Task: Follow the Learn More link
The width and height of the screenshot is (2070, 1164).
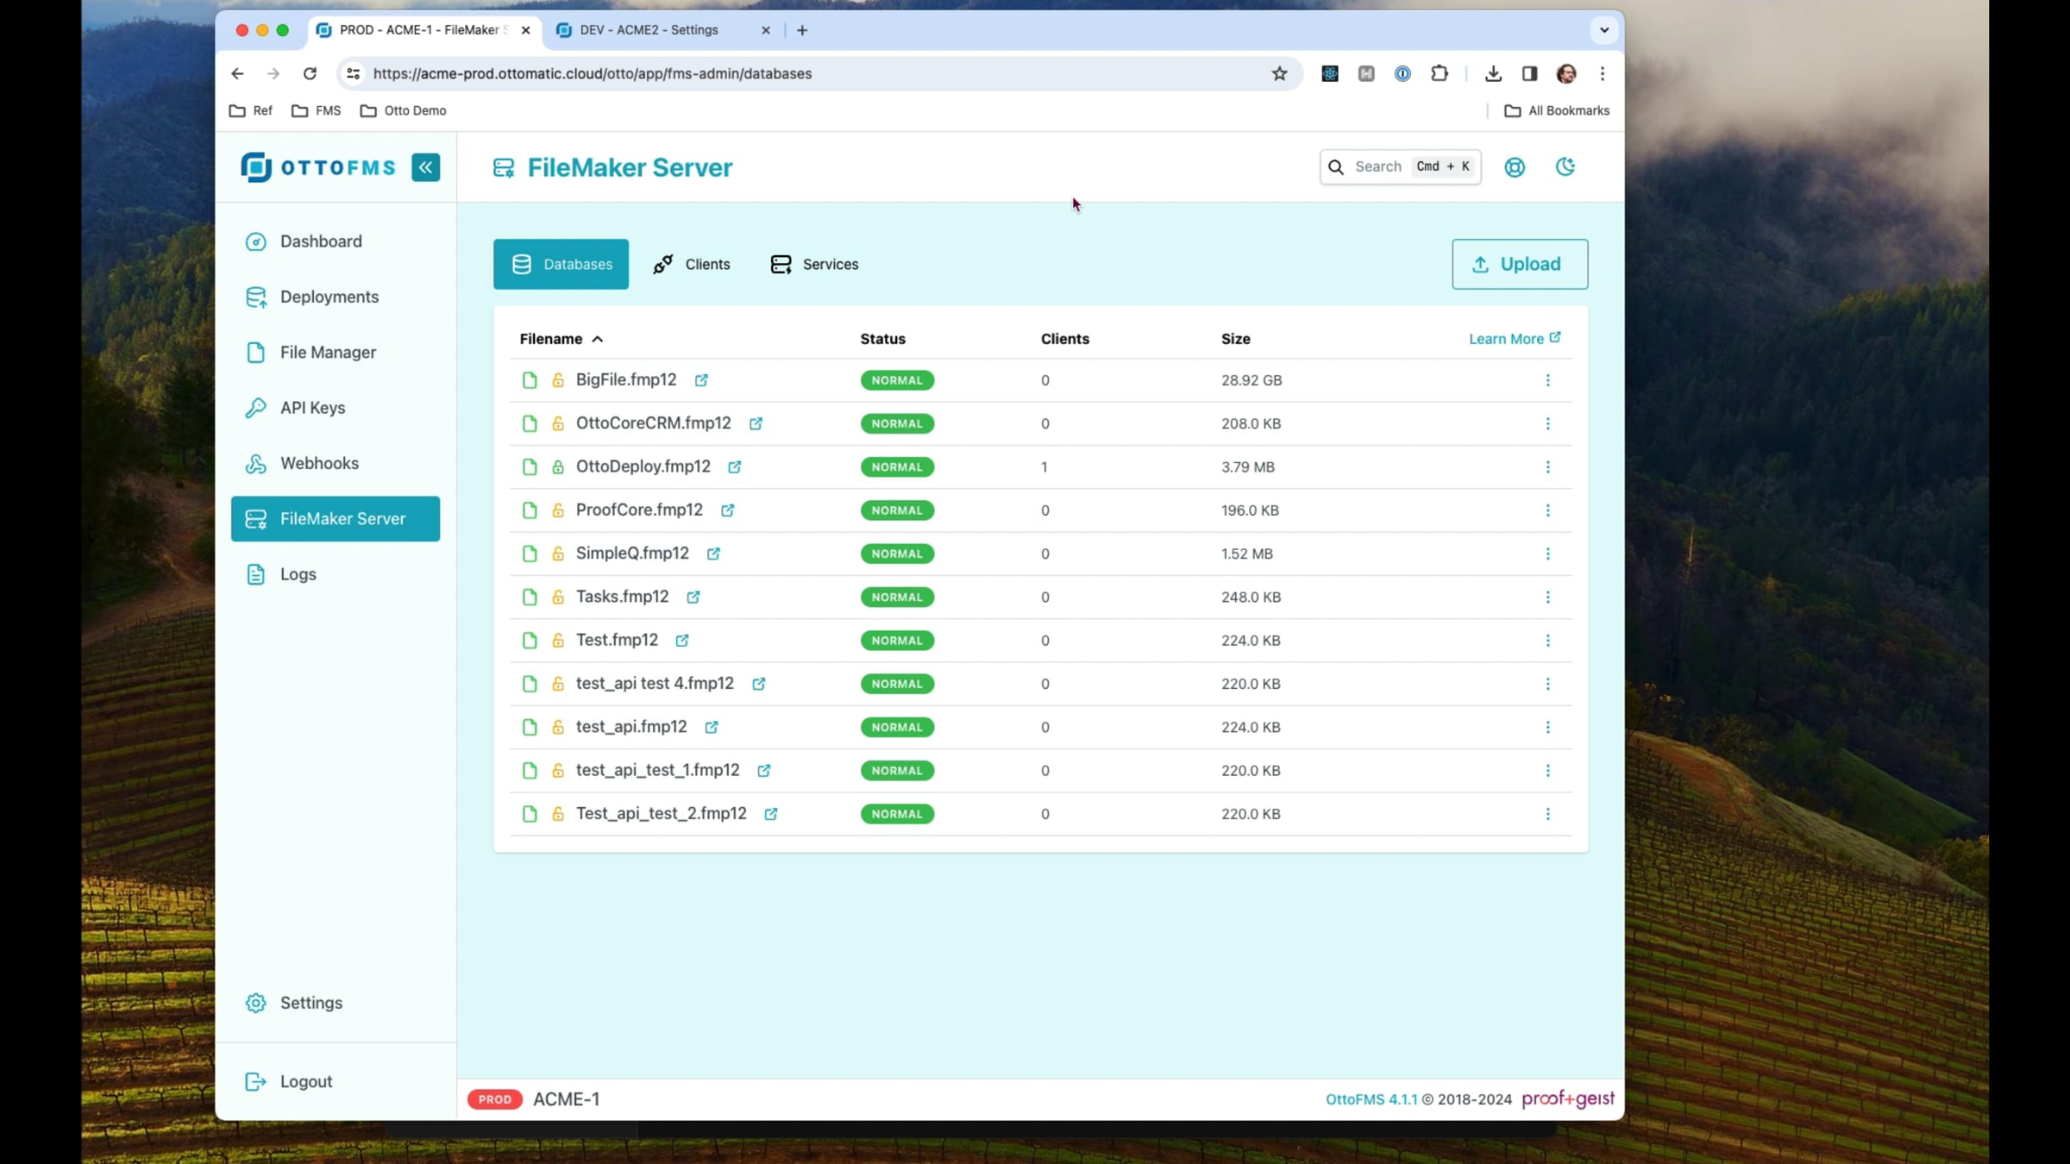Action: (x=1515, y=339)
